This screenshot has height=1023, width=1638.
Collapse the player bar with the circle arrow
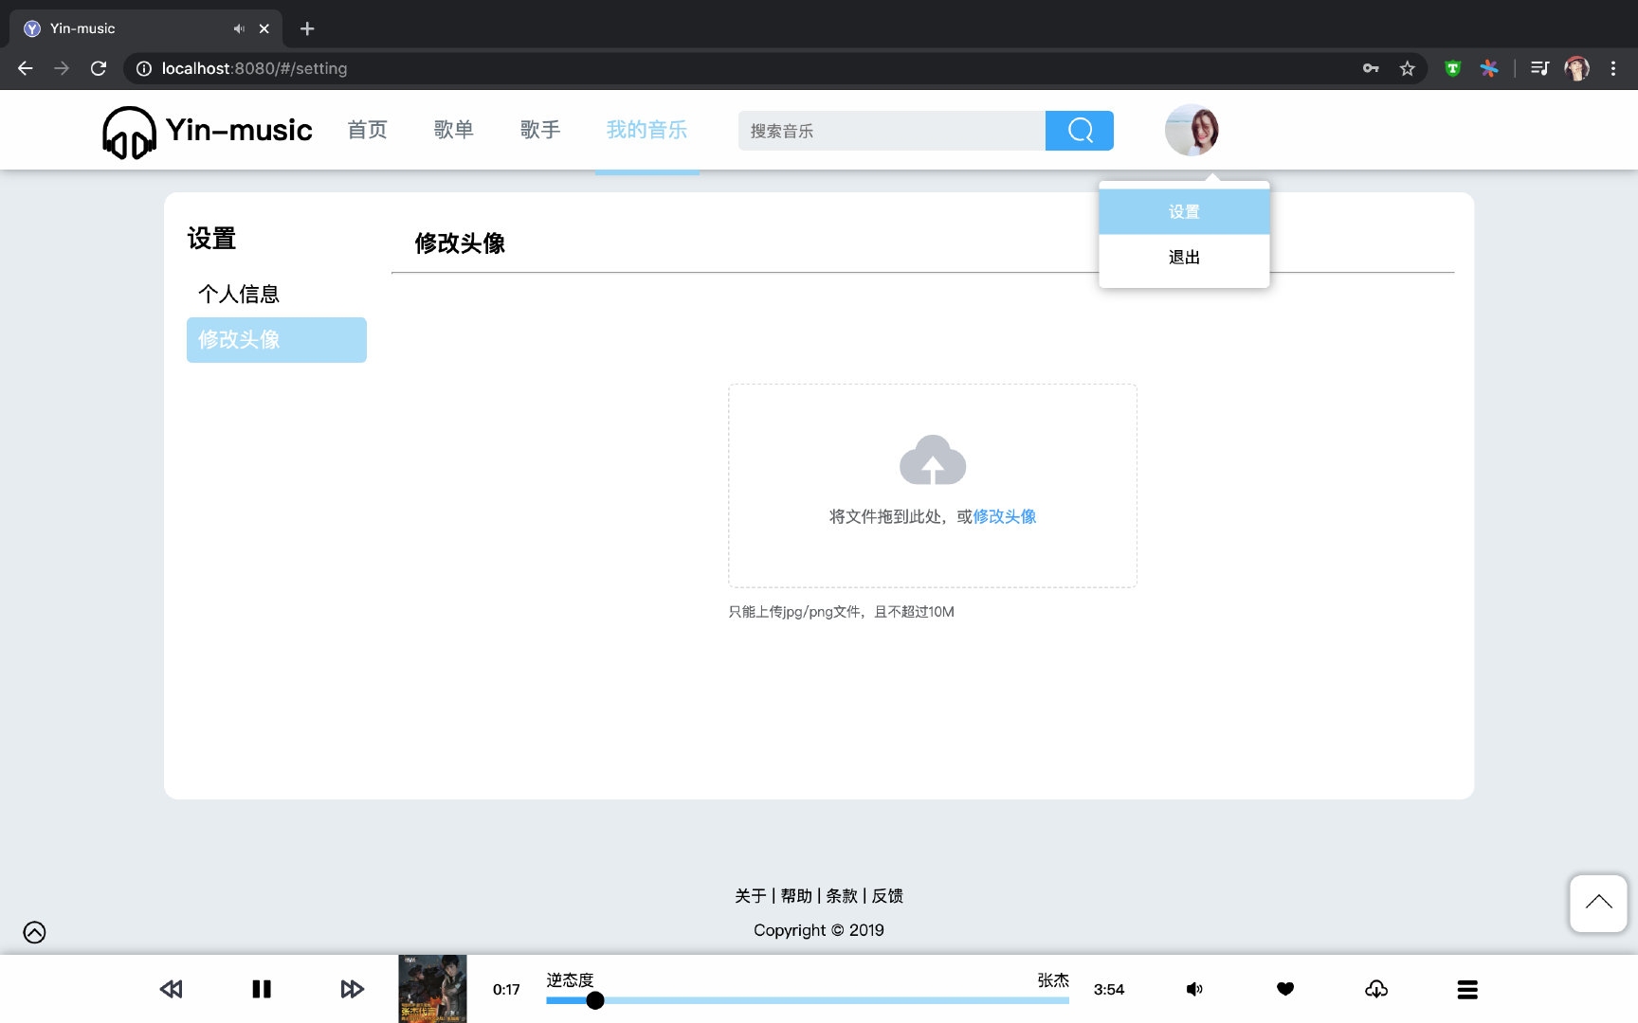coord(34,932)
